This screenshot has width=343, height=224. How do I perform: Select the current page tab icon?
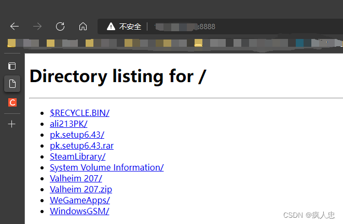pyautogui.click(x=12, y=84)
